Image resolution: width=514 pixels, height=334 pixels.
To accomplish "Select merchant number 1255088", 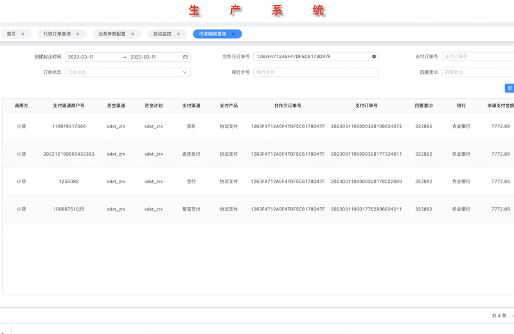I will pyautogui.click(x=69, y=181).
